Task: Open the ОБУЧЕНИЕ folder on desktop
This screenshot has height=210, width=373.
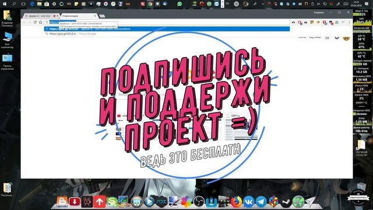Action: (361, 148)
